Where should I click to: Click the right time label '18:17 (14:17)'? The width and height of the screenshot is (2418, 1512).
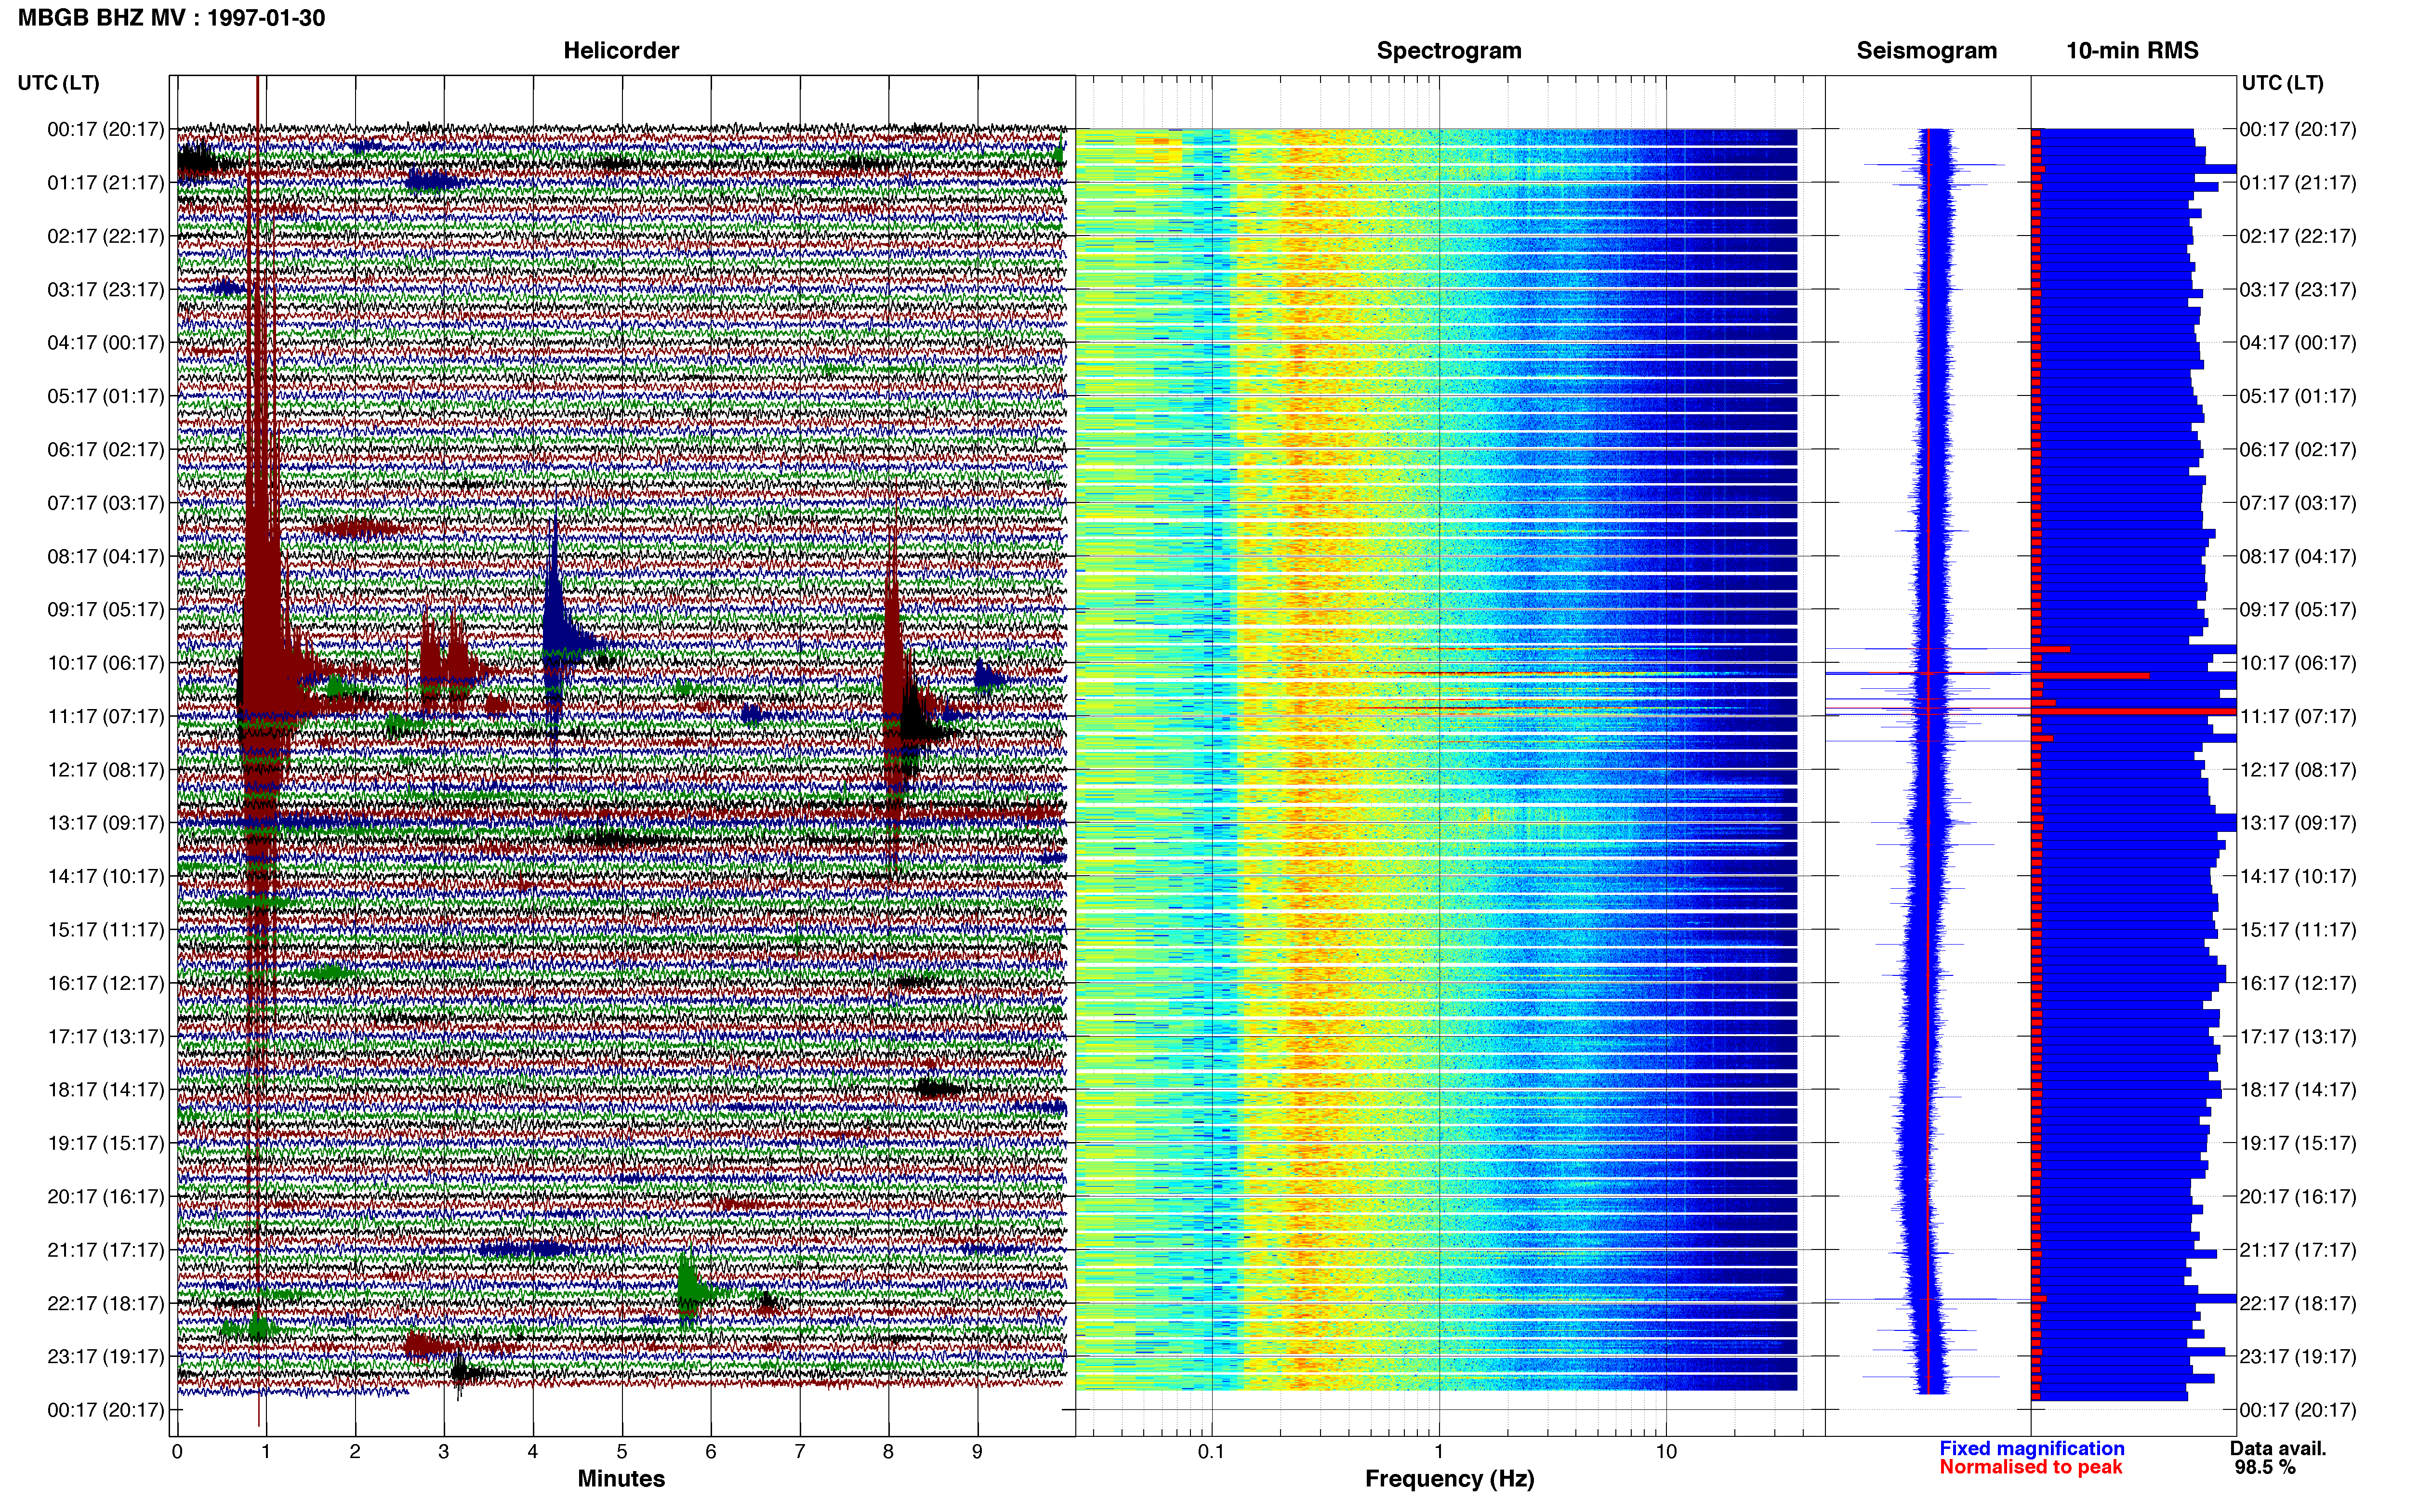2298,1090
